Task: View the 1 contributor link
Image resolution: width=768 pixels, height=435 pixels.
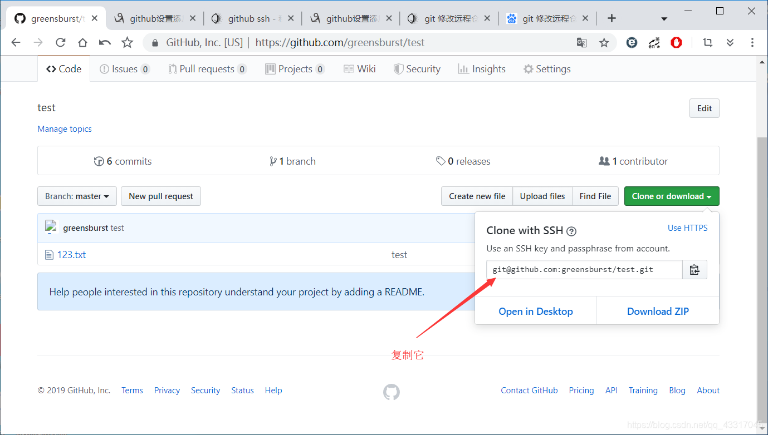Action: [633, 161]
